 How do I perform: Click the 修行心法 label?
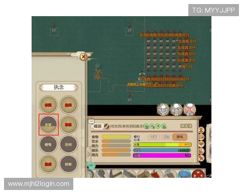coord(137,138)
